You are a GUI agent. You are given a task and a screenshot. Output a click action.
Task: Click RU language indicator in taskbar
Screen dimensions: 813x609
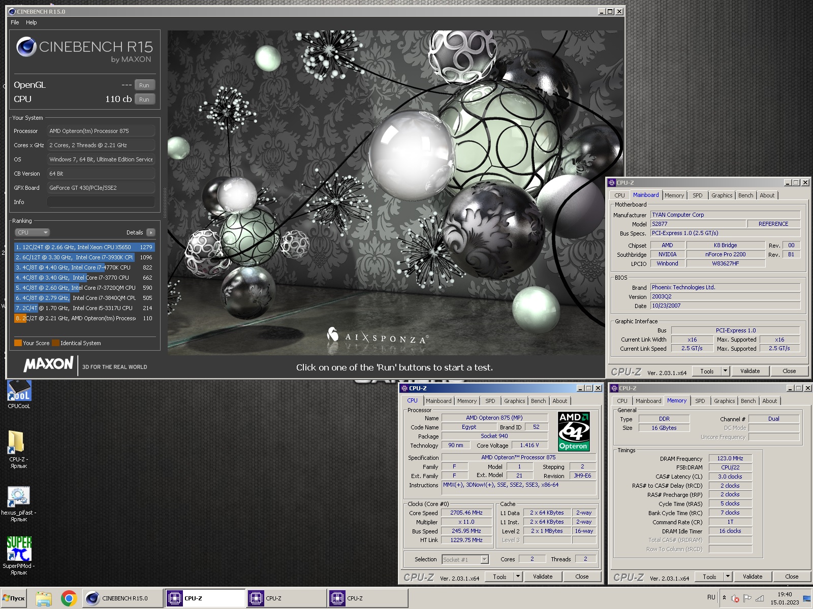(711, 597)
